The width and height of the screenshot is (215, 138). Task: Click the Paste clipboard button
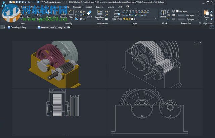point(206,14)
